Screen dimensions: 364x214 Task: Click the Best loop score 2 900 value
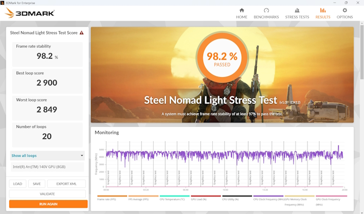pyautogui.click(x=47, y=83)
